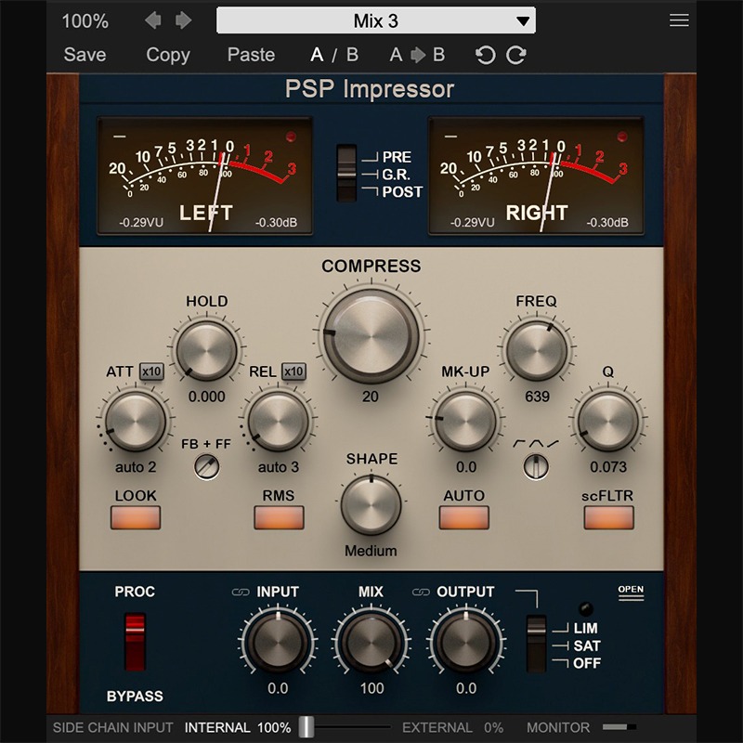This screenshot has width=743, height=743.
Task: Click the attack value auto 2
Action: pyautogui.click(x=136, y=467)
